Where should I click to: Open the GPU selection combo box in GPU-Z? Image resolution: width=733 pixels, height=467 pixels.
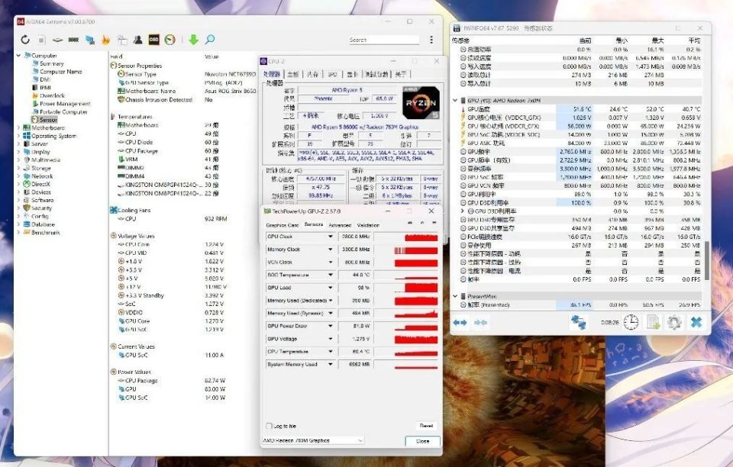coord(313,440)
